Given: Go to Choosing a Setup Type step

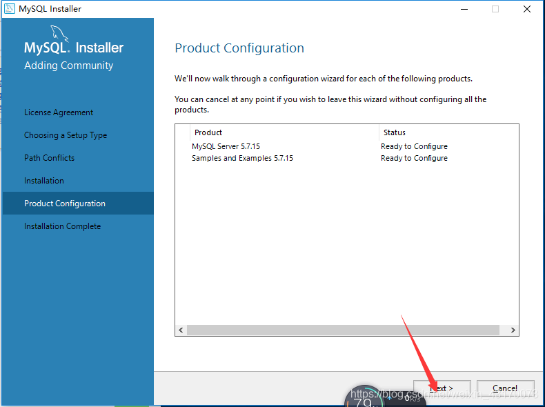Looking at the screenshot, I should click(66, 135).
